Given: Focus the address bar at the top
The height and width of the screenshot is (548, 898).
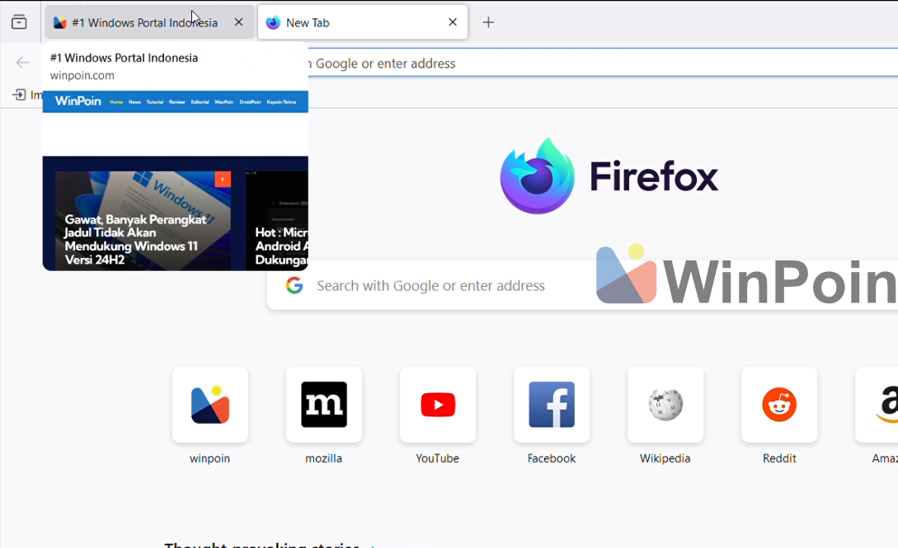Looking at the screenshot, I should coord(577,63).
